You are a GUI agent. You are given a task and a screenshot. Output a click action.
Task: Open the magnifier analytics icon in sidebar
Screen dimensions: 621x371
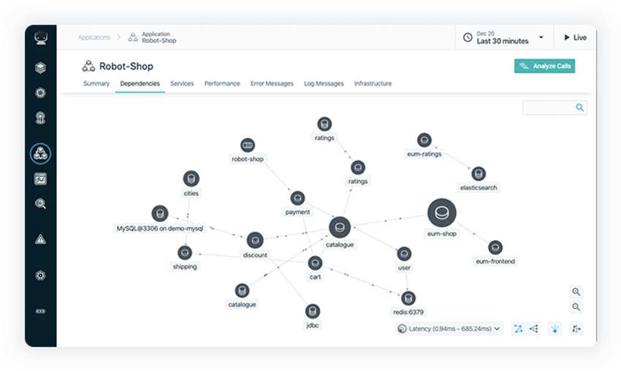(41, 204)
